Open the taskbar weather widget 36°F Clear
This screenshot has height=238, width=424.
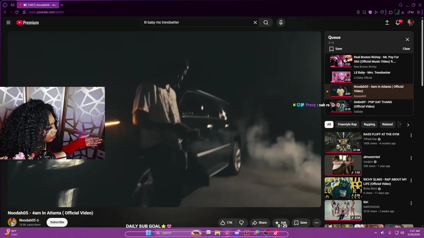coord(11,233)
